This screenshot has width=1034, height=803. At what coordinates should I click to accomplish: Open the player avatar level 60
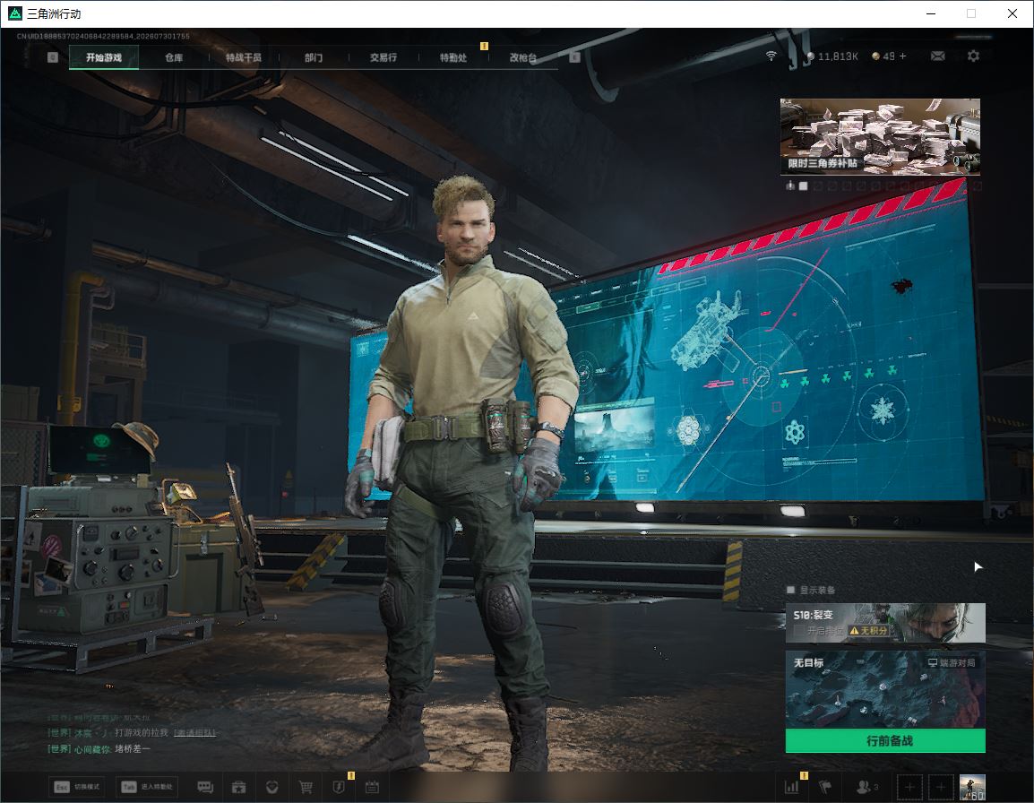pos(972,787)
